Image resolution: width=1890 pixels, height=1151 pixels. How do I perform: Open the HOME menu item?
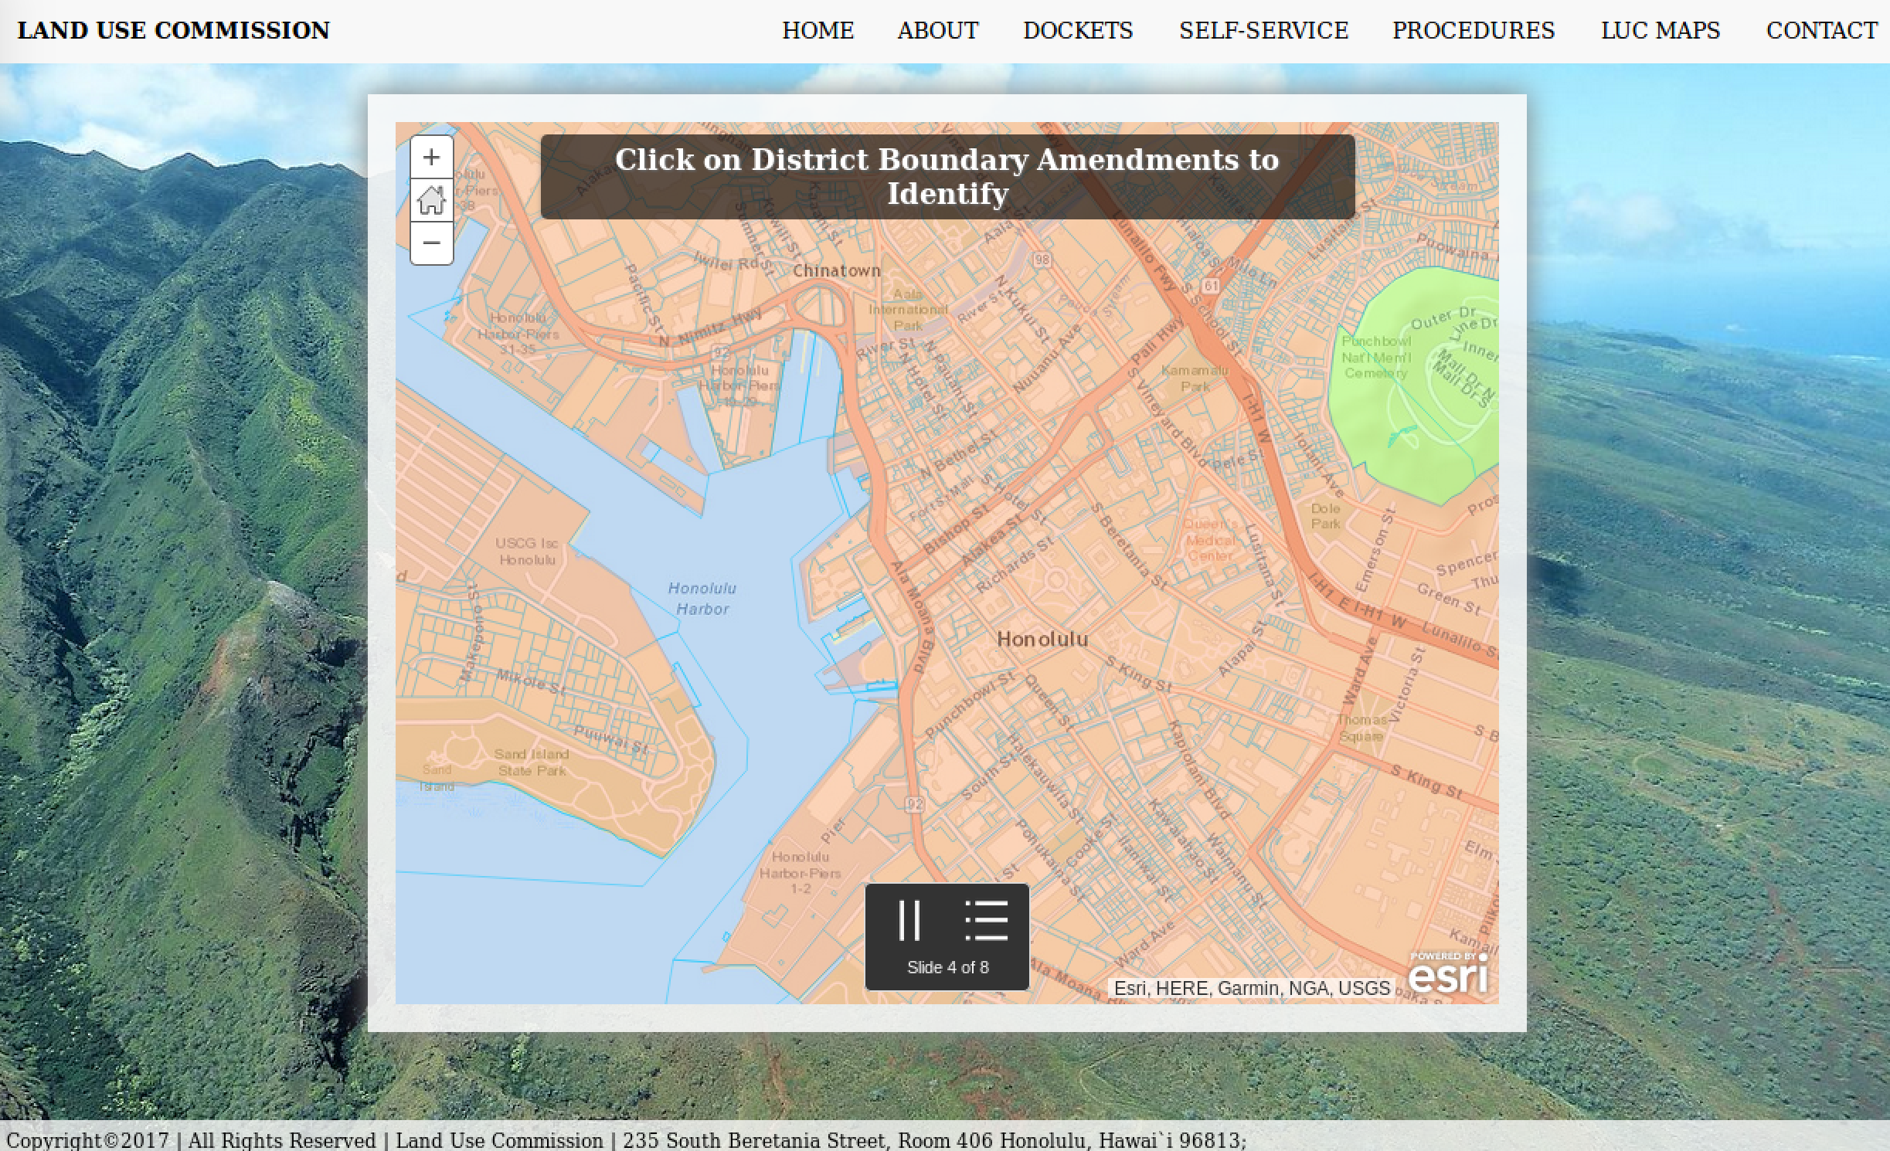pos(818,31)
